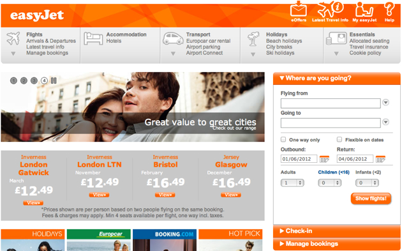Tick the Flexible on dates checkbox
Screen dimensions: 402x251
coord(339,139)
